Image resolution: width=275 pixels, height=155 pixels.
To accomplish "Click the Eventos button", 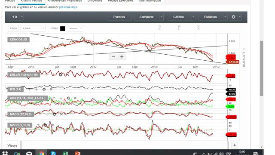I will [119, 17].
